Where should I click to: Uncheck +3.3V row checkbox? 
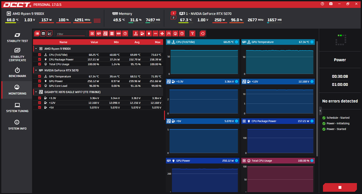[x=39, y=98]
